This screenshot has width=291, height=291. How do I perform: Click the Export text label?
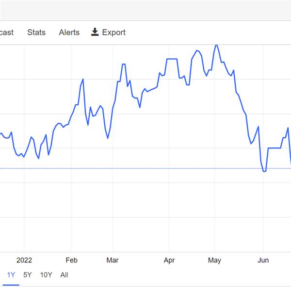(114, 32)
